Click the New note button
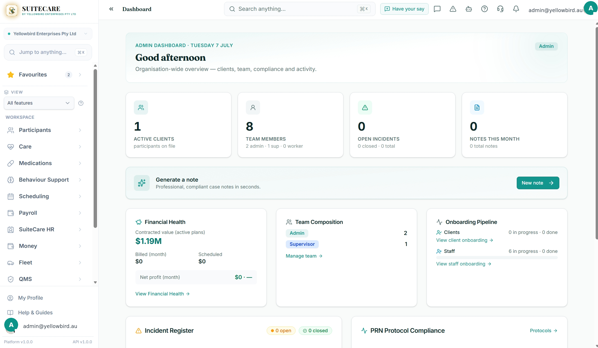 click(x=538, y=183)
